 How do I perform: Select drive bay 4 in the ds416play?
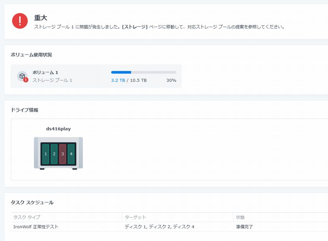pos(71,154)
